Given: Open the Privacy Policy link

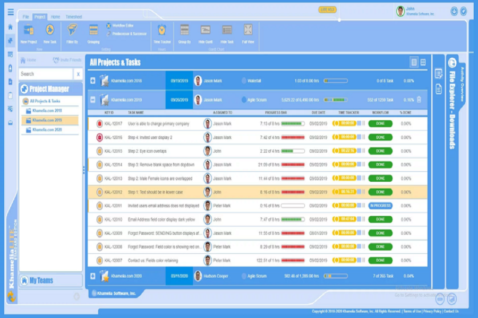Looking at the screenshot, I should tap(432, 311).
